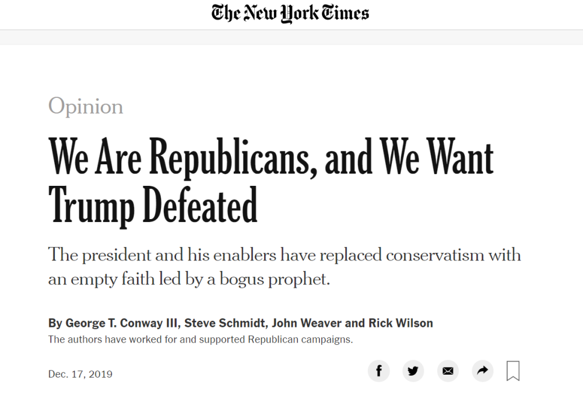
Task: Open more sharing options arrow icon
Action: 482,371
